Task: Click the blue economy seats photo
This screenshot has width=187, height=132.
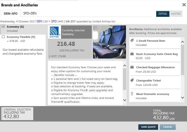Action: click(109, 42)
